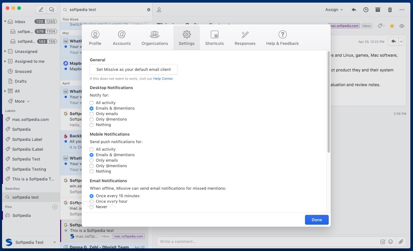Insert a task with checkbox icon
Viewport: 413px width, 251px height.
[383, 241]
